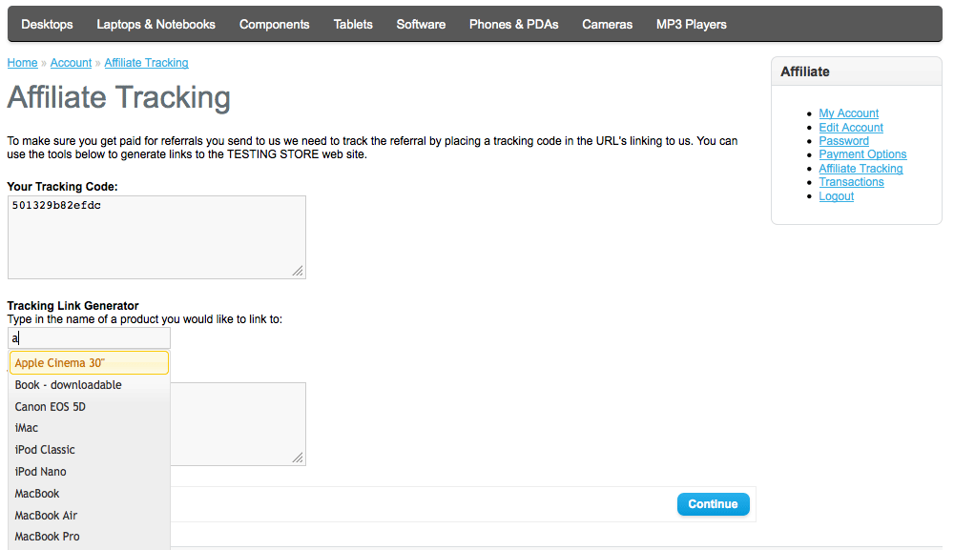
Task: Open My Account sidebar link
Action: pos(848,113)
